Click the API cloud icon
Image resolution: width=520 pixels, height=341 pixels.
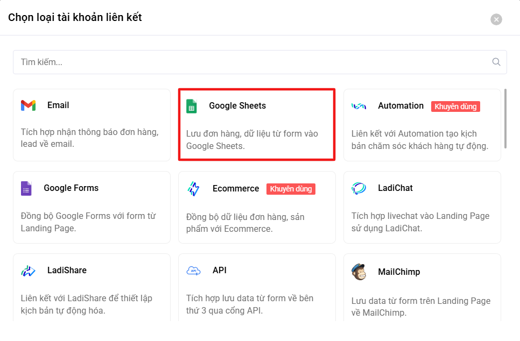coord(193,271)
